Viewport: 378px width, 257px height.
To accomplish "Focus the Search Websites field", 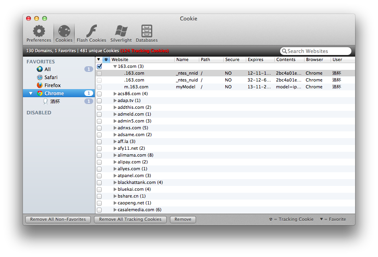I will 316,51.
